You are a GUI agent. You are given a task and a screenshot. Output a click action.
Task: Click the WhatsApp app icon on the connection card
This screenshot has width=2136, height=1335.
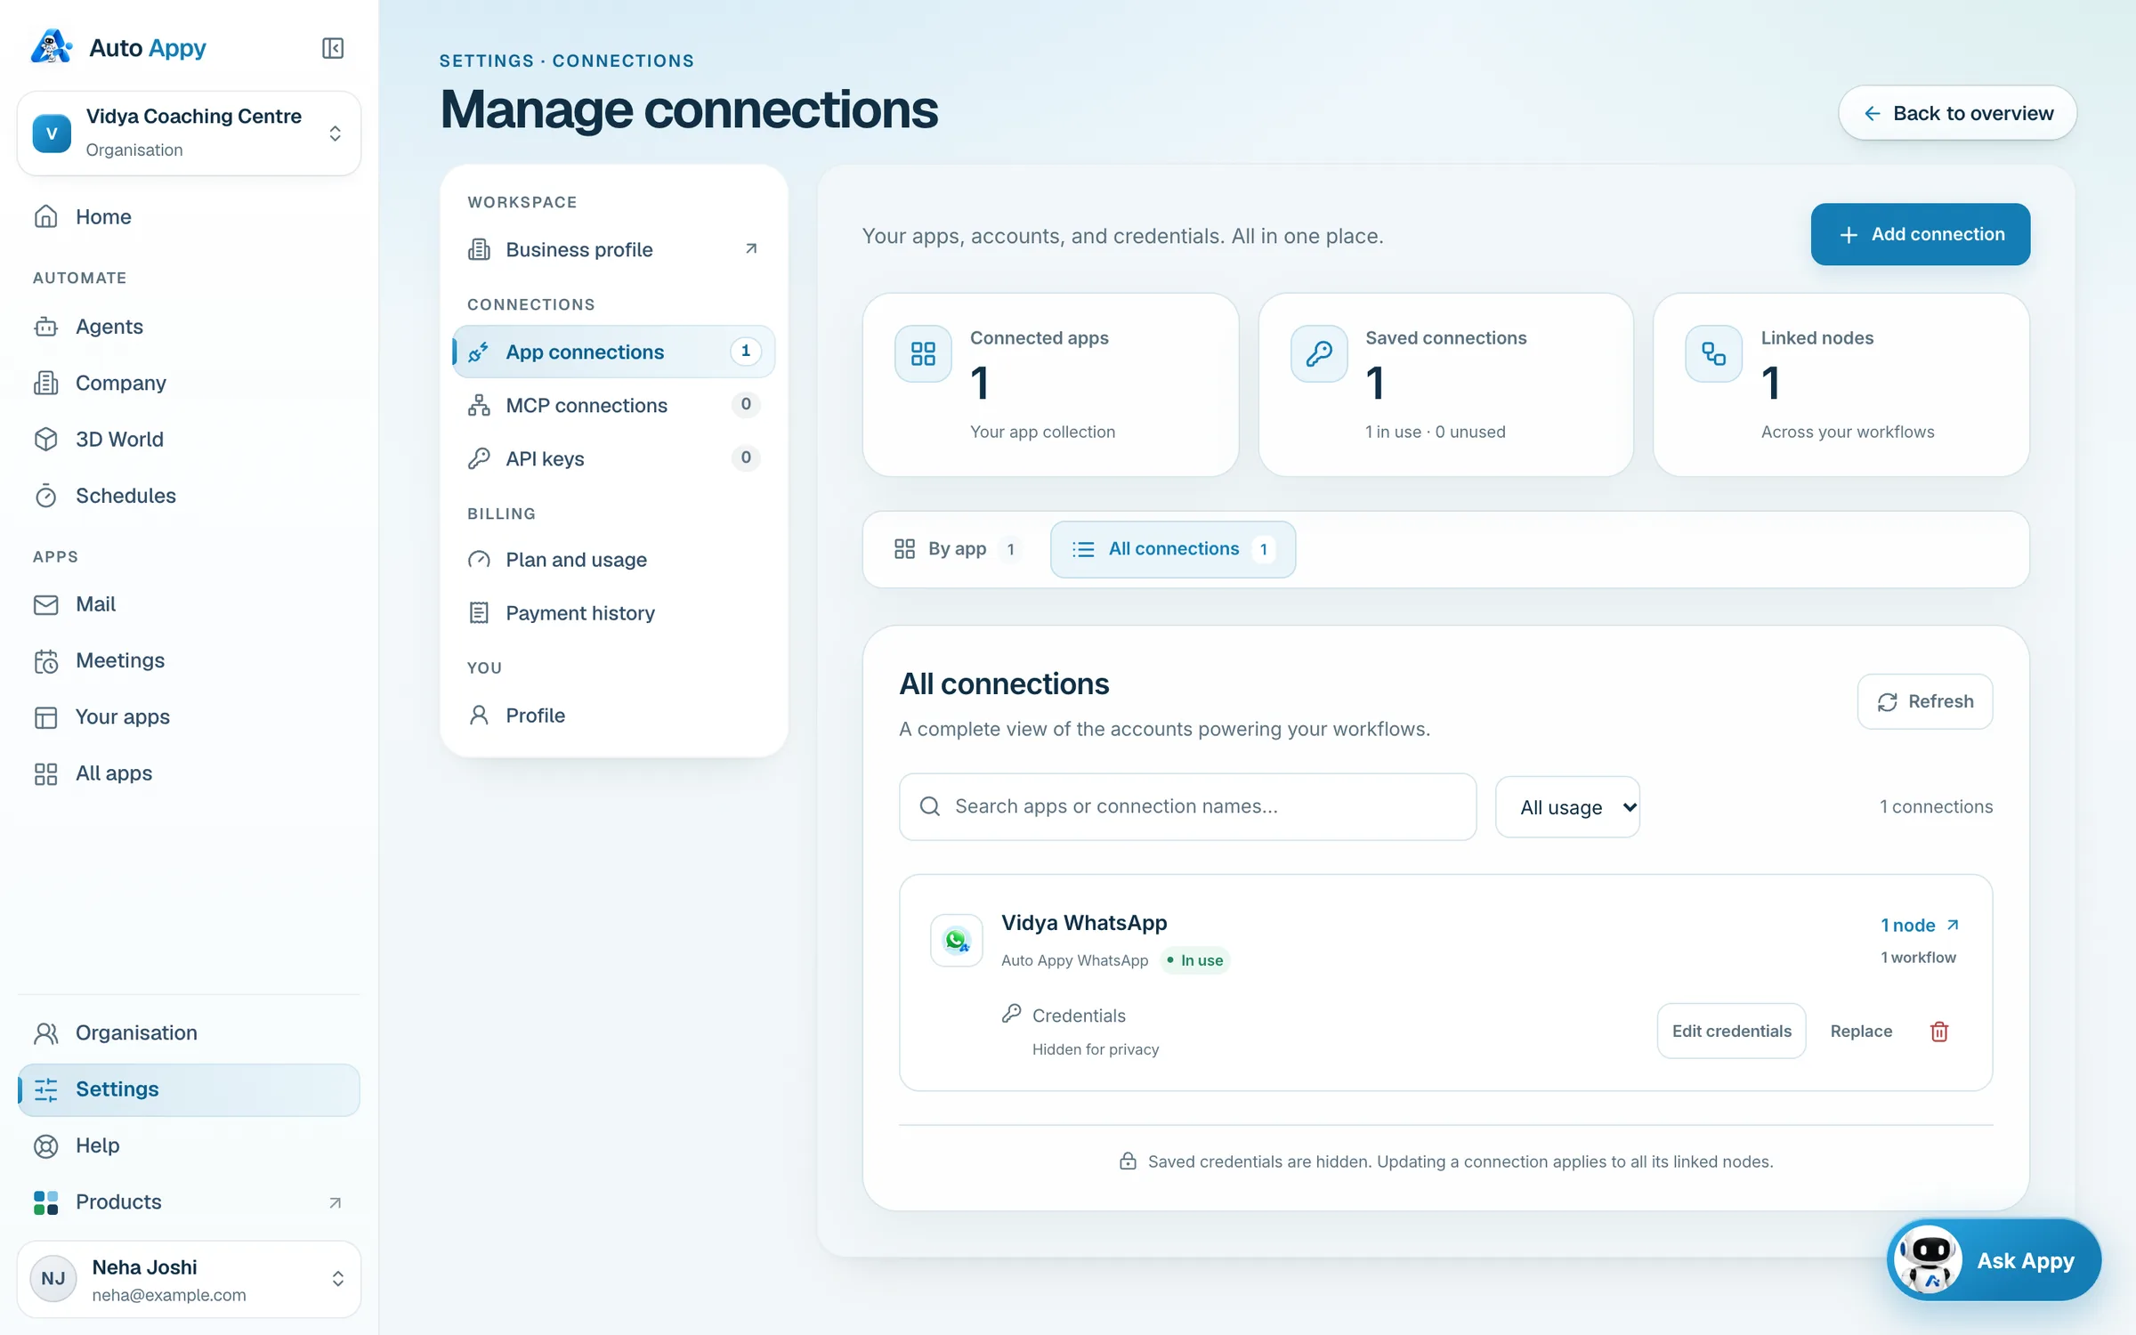click(x=957, y=941)
